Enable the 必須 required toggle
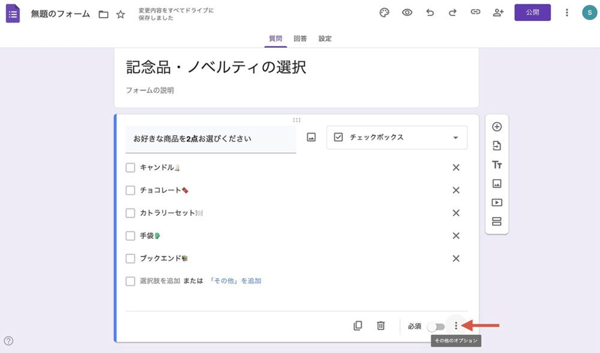Screen dimensions: 600x353 click(436, 325)
